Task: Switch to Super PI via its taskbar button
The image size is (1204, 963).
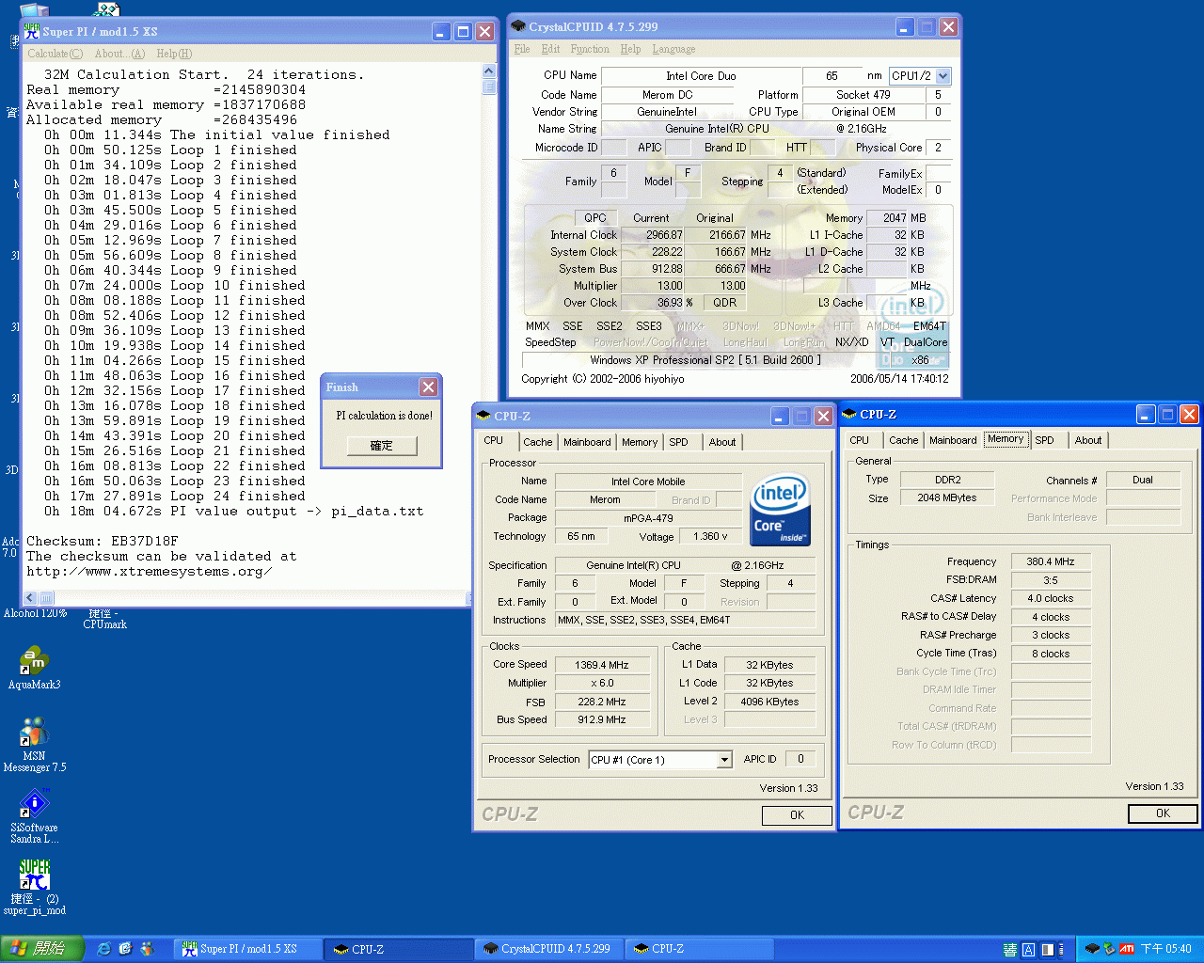Action: pos(247,949)
